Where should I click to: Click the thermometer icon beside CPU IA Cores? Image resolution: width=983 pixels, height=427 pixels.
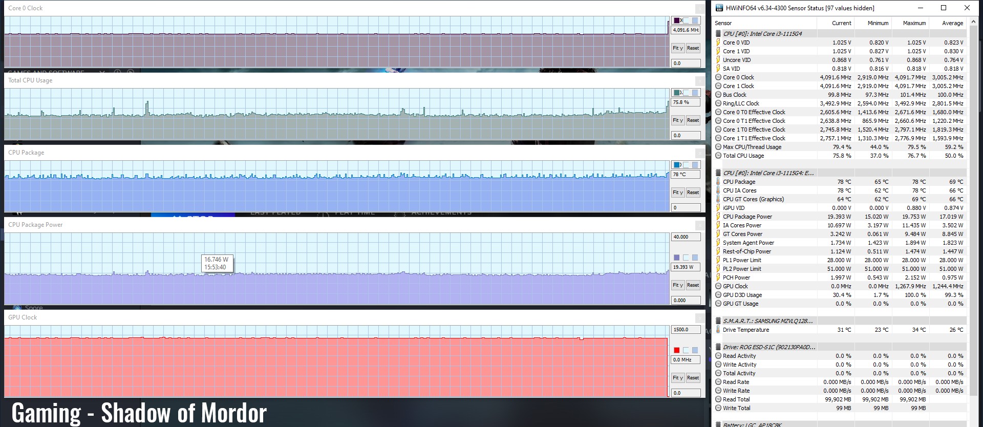click(718, 190)
